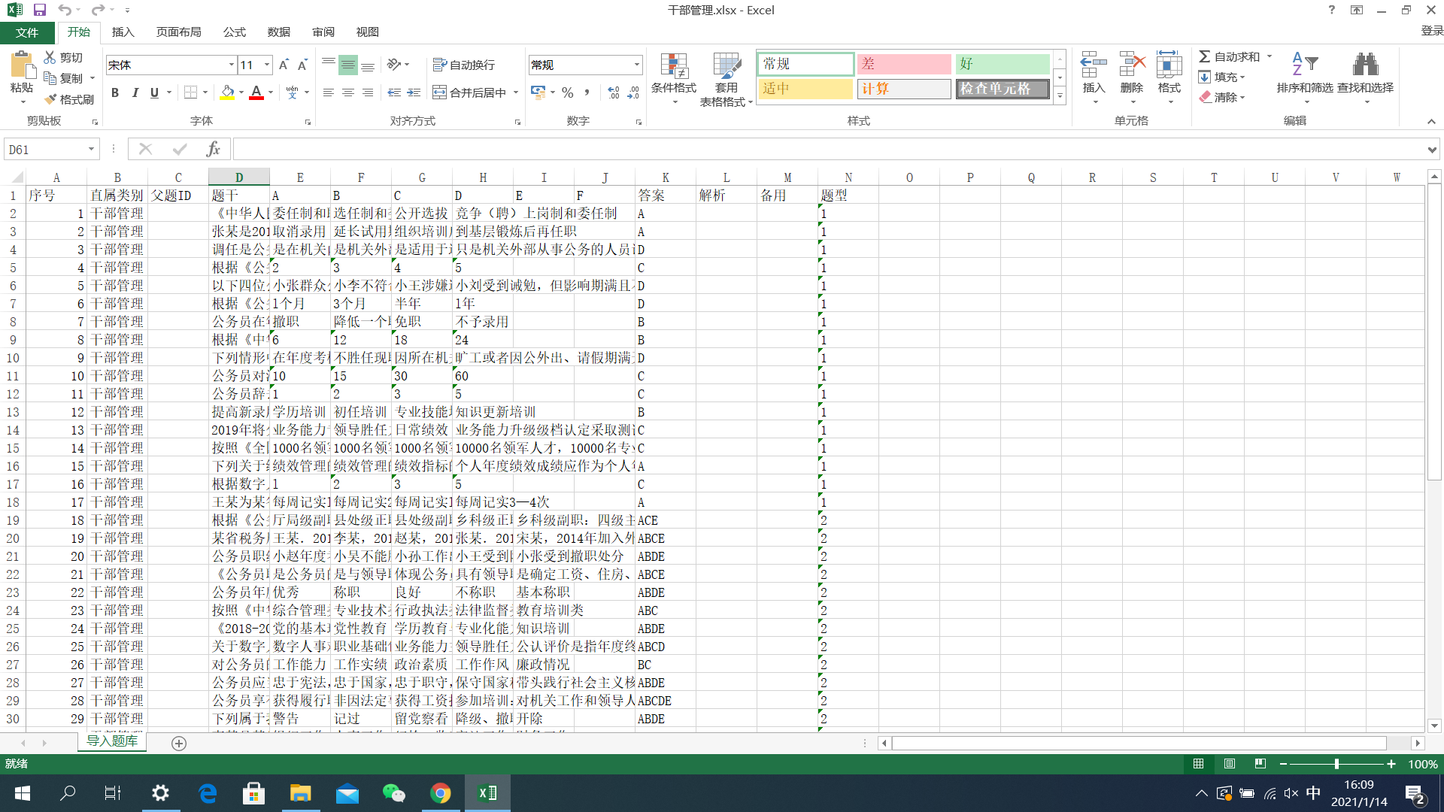The width and height of the screenshot is (1444, 812).
Task: Open 查找和选择 find and select
Action: (1365, 77)
